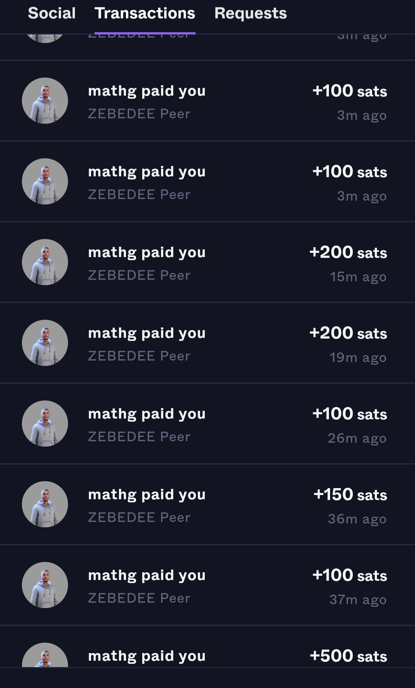Tap the +500 sats amount

pyautogui.click(x=348, y=656)
